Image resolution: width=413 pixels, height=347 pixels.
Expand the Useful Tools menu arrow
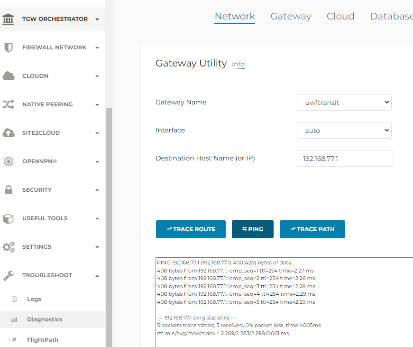click(97, 218)
